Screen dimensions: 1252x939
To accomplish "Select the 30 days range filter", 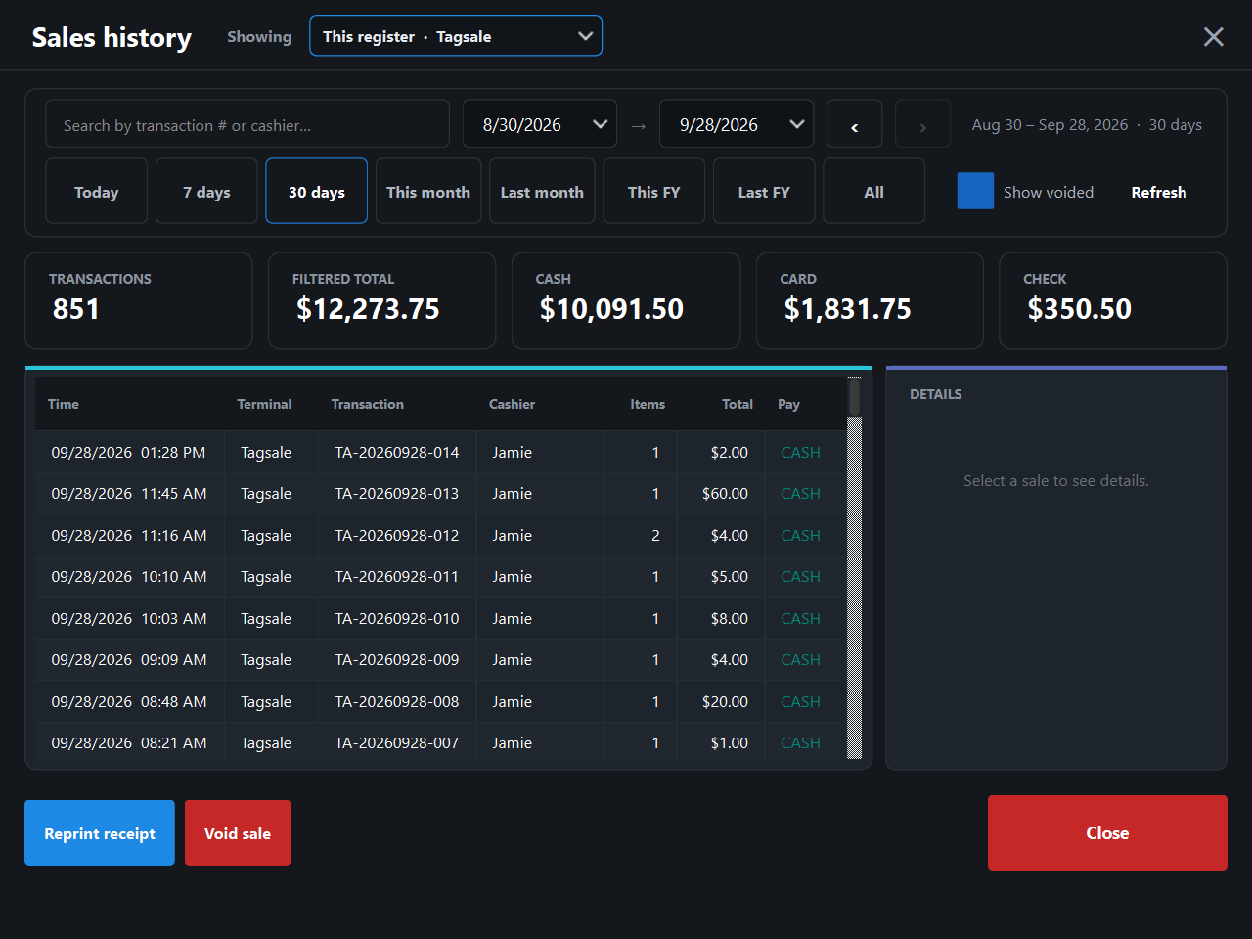I will pos(317,191).
